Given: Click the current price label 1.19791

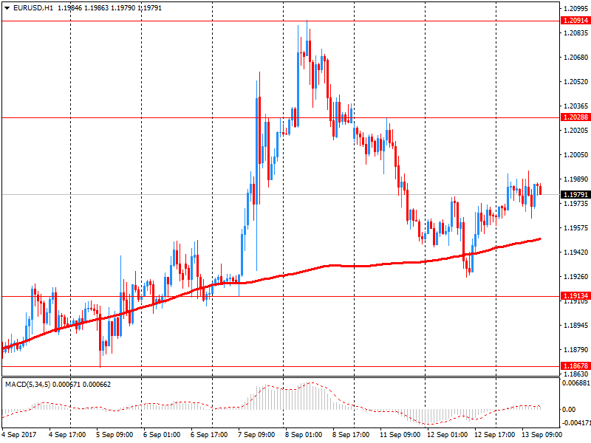Looking at the screenshot, I should coord(575,194).
